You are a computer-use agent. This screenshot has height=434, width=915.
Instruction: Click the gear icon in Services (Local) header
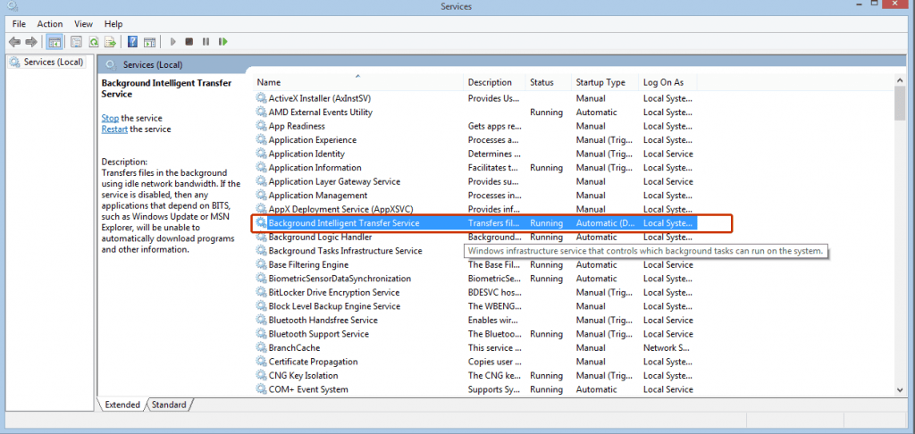pyautogui.click(x=110, y=65)
